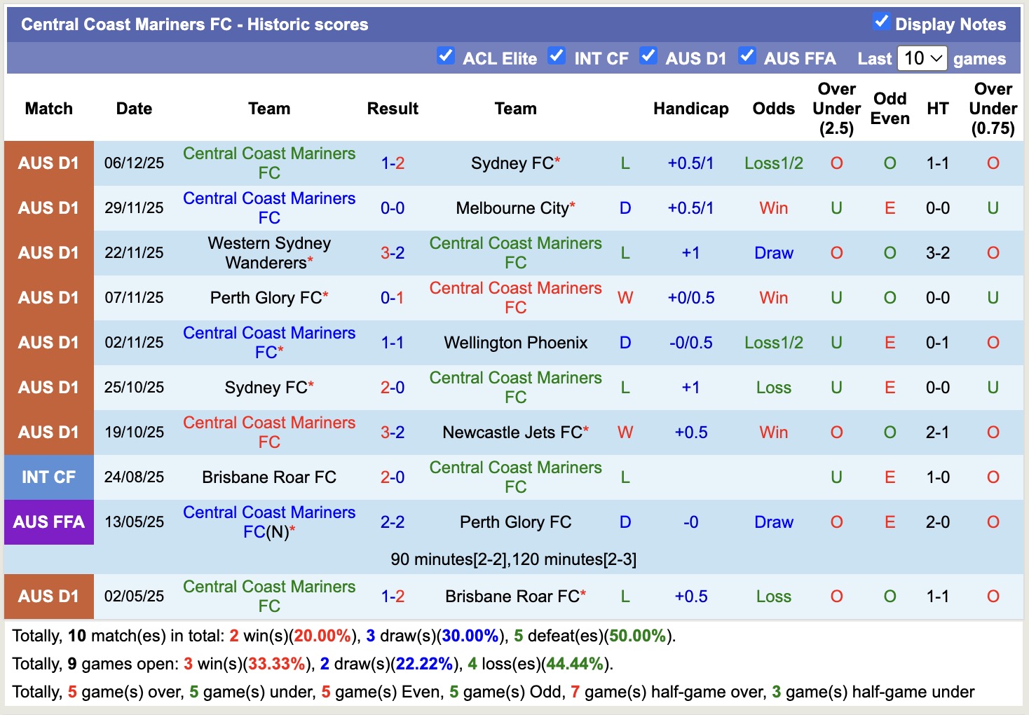
Task: Toggle the Display Notes checkbox
Action: point(881,22)
